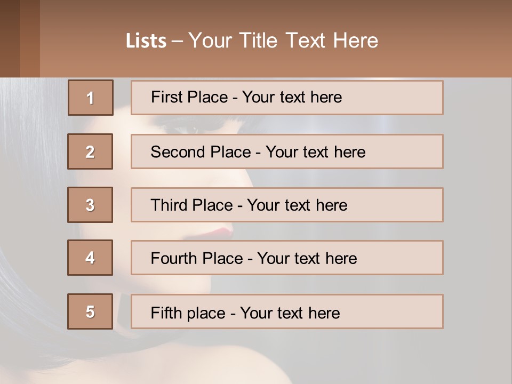512x384 pixels.
Task: Click the Fifth place text box
Action: coord(287,312)
